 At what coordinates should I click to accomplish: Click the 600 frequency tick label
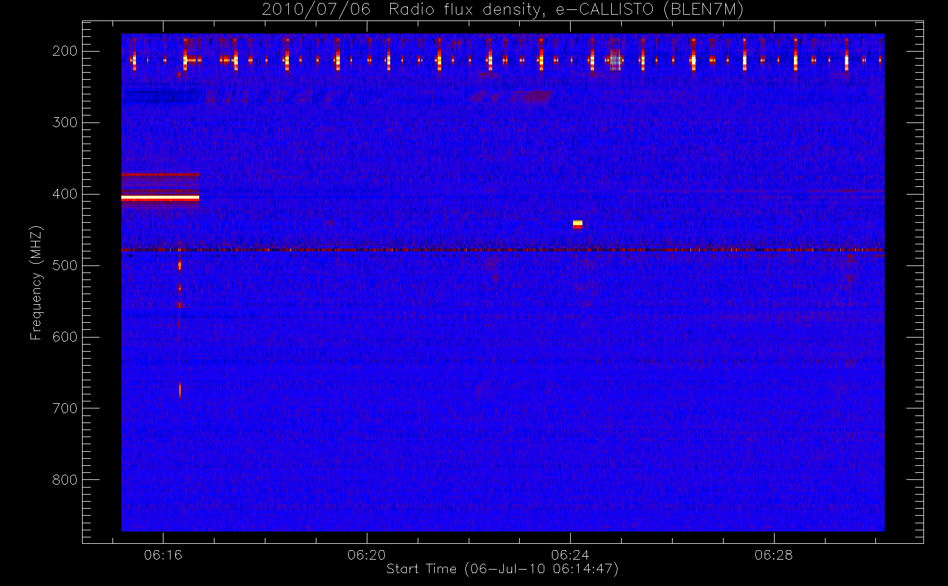click(65, 337)
